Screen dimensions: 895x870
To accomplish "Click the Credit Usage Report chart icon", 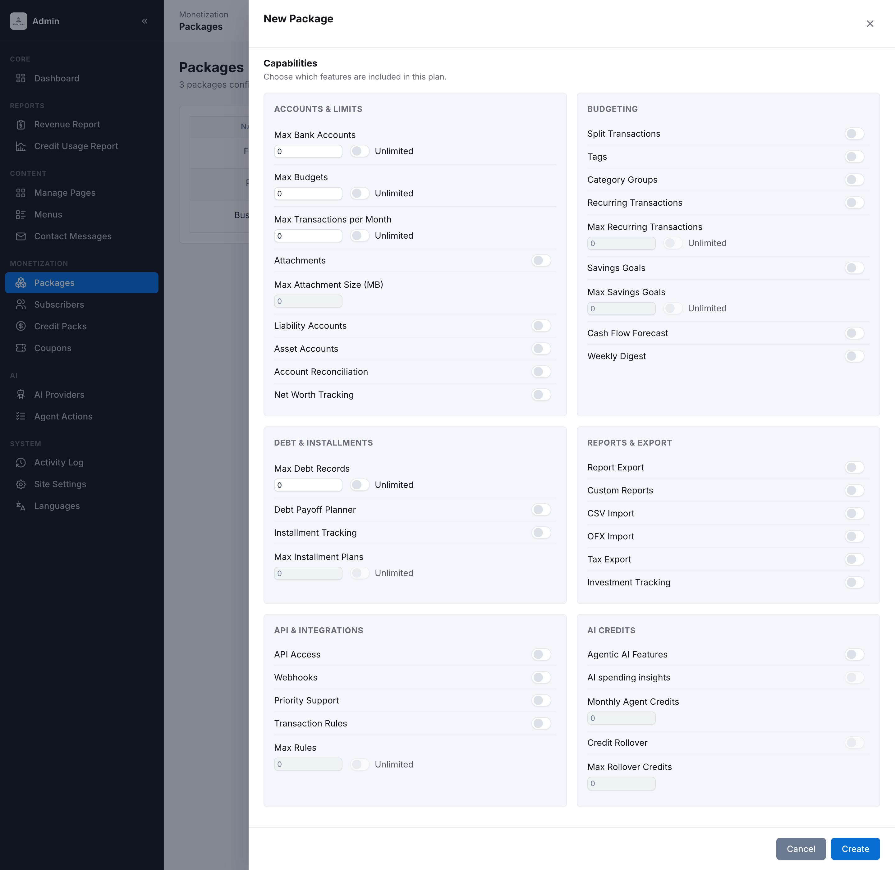I will 21,146.
